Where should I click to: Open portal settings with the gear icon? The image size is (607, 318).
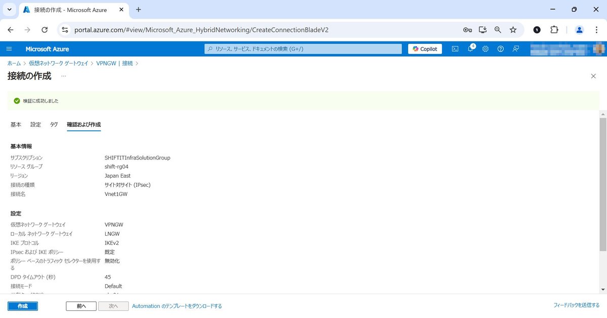(x=485, y=48)
